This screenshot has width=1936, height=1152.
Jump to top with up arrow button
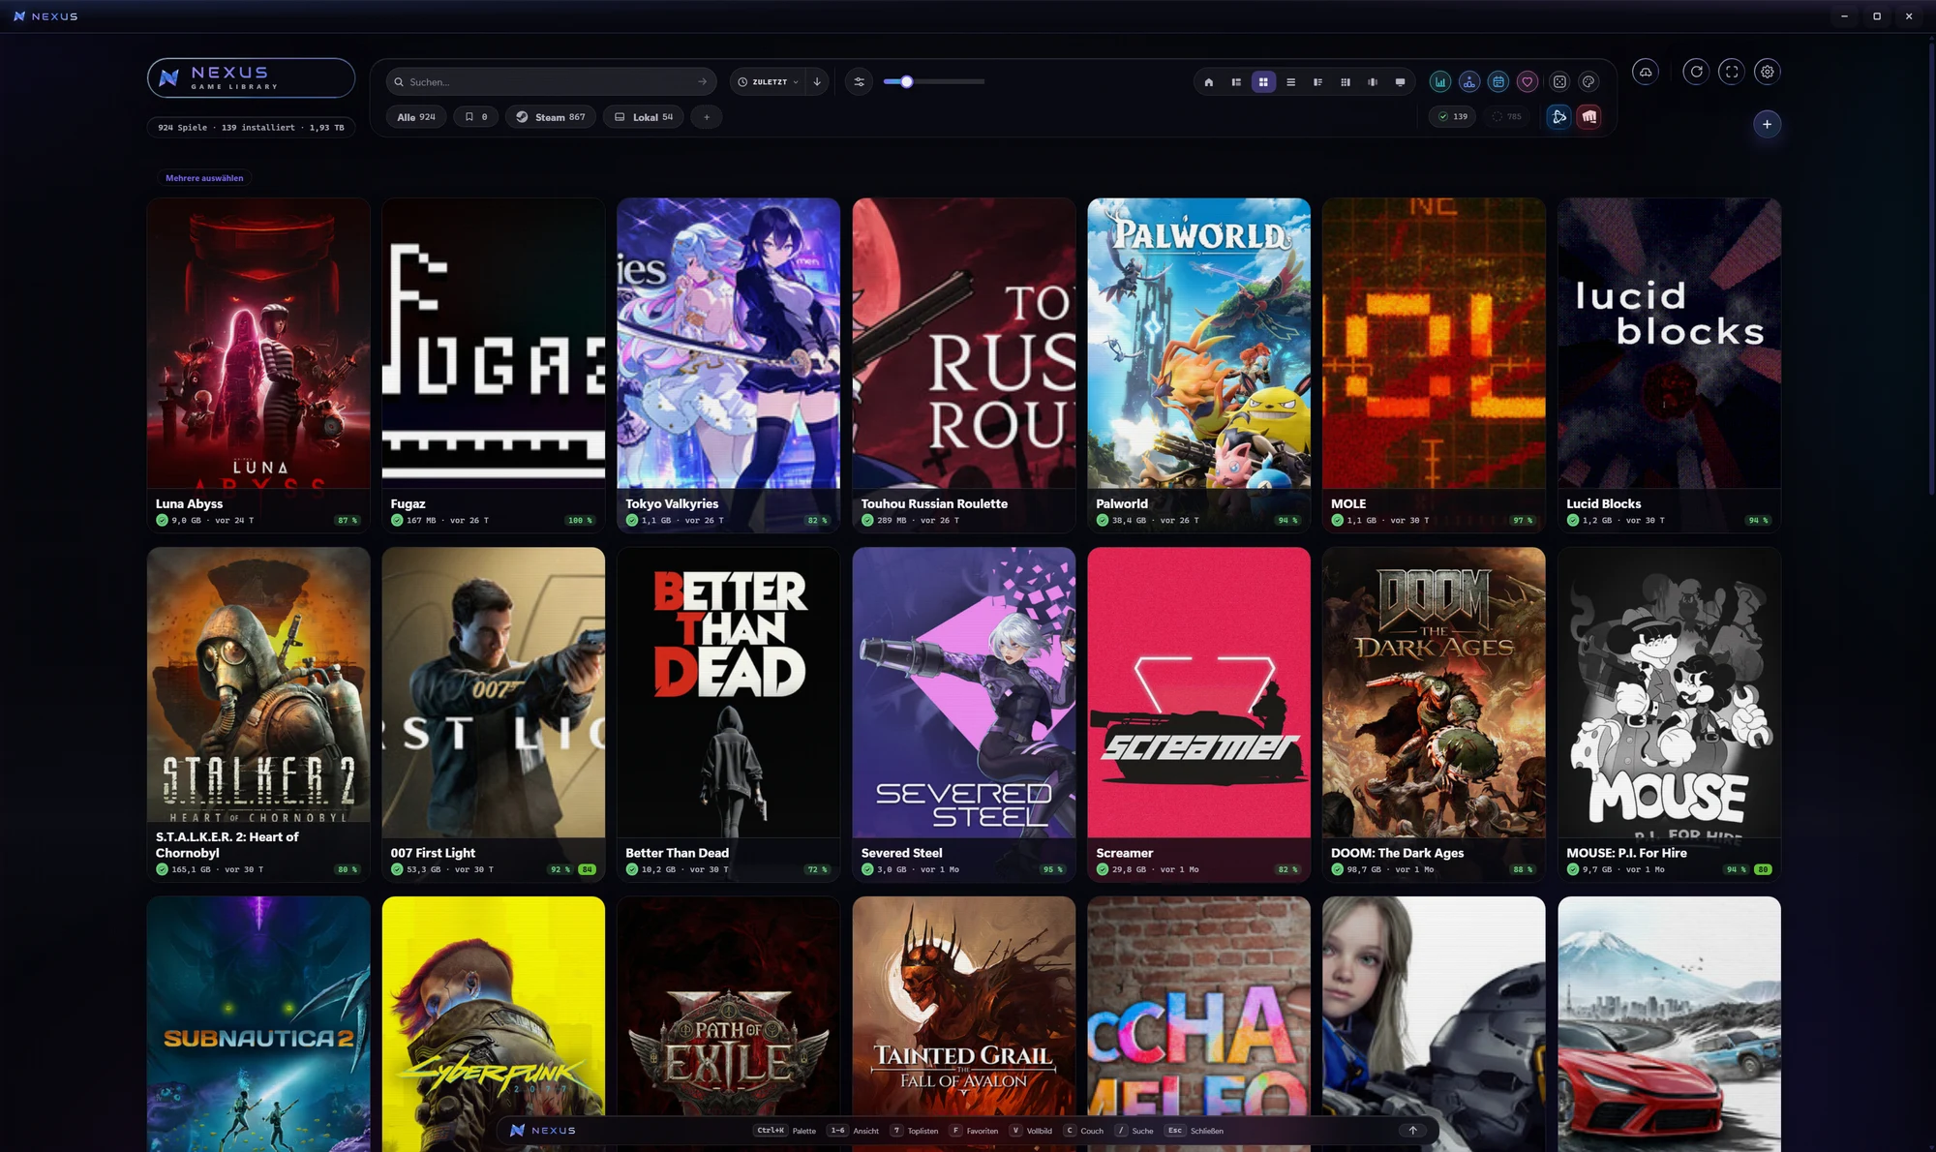1412,1130
